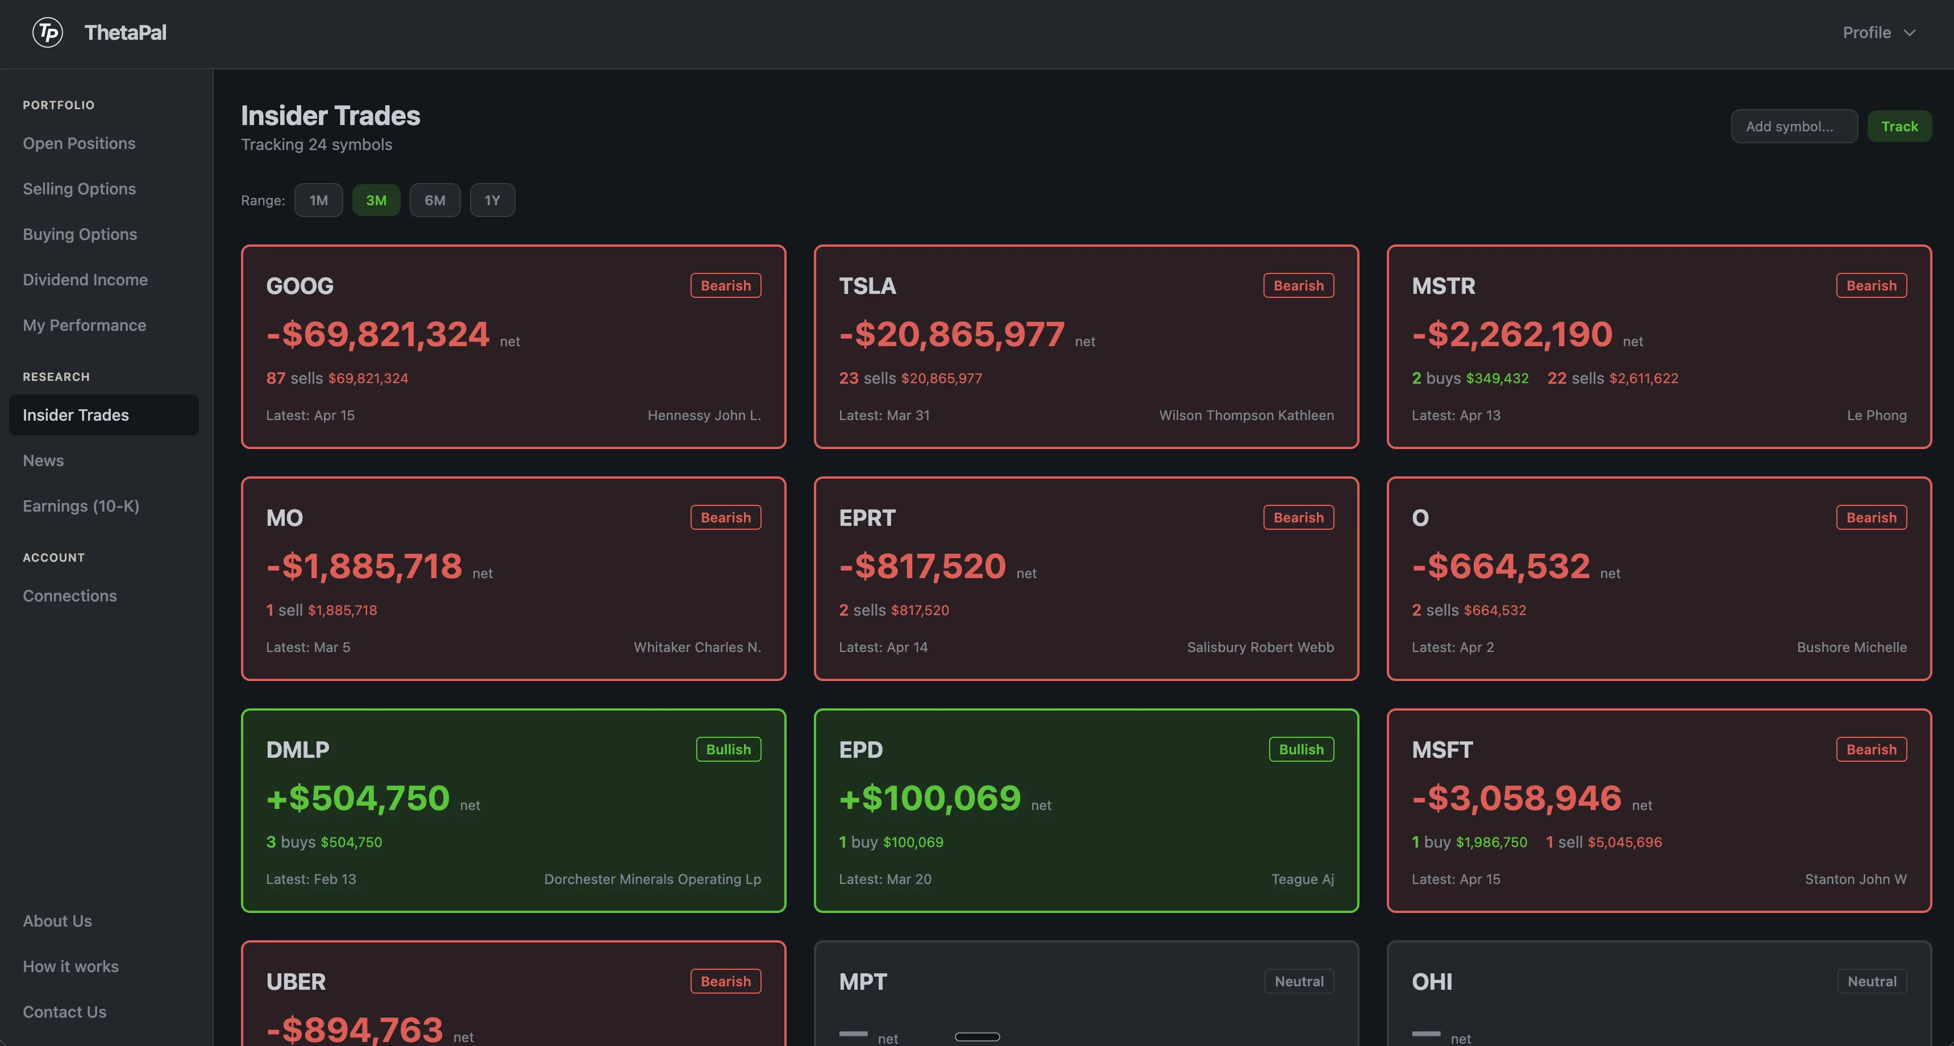Click insider name Bushore Michelle
The height and width of the screenshot is (1046, 1954).
coord(1852,647)
